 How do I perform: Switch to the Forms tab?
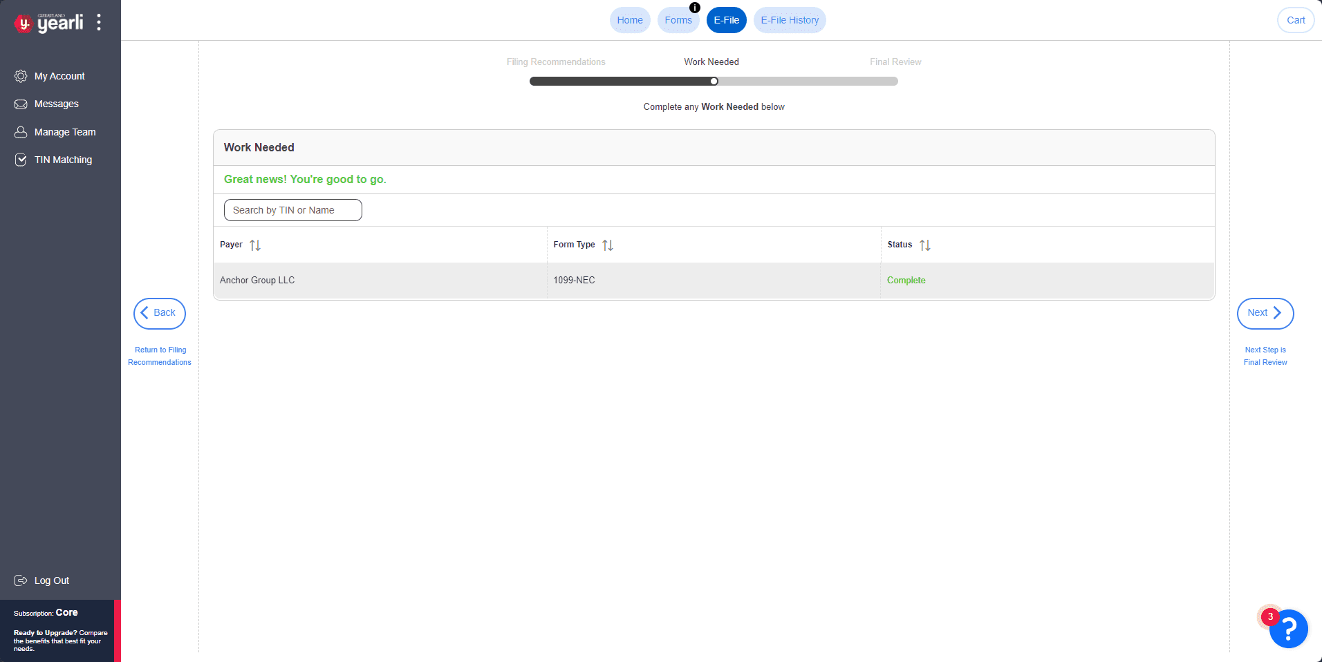[x=678, y=20]
